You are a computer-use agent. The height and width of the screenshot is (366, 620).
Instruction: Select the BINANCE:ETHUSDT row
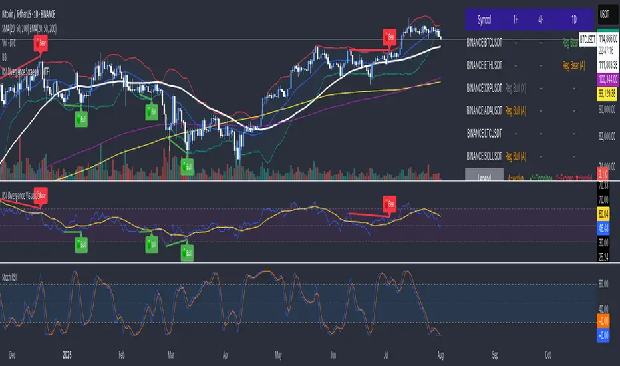tap(530, 65)
